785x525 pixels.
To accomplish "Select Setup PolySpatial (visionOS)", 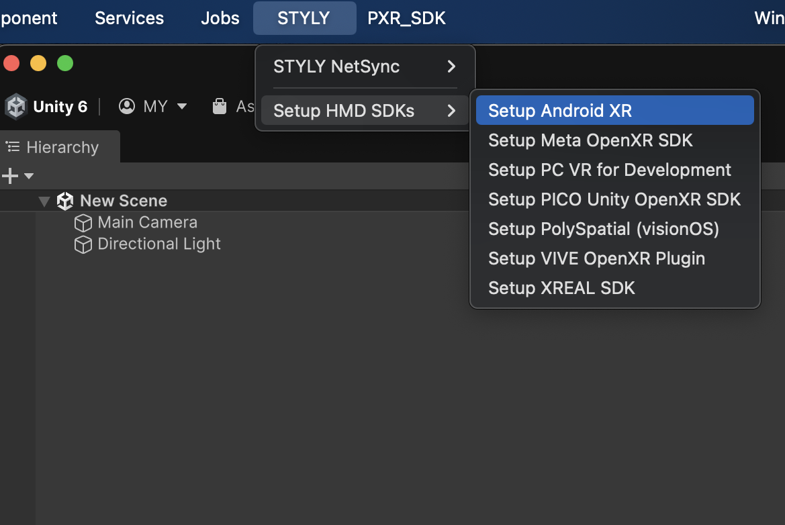I will coord(603,229).
